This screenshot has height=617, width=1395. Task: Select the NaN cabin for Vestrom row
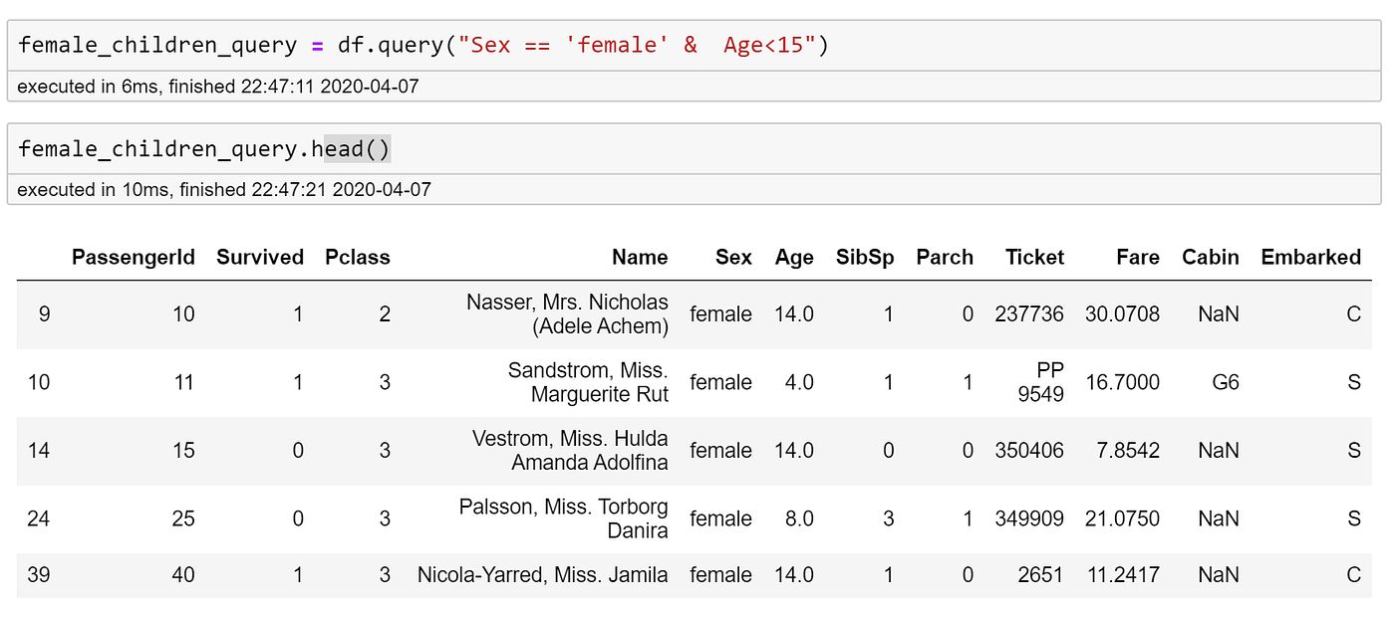point(1218,450)
